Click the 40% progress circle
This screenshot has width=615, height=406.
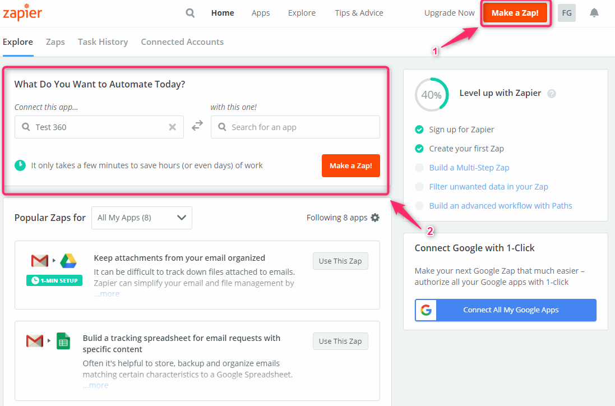(x=431, y=95)
